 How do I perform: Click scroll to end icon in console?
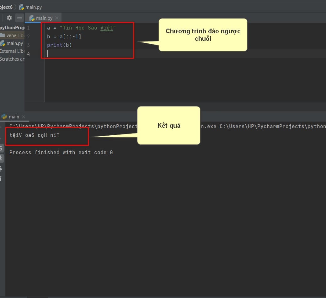pos(1,158)
